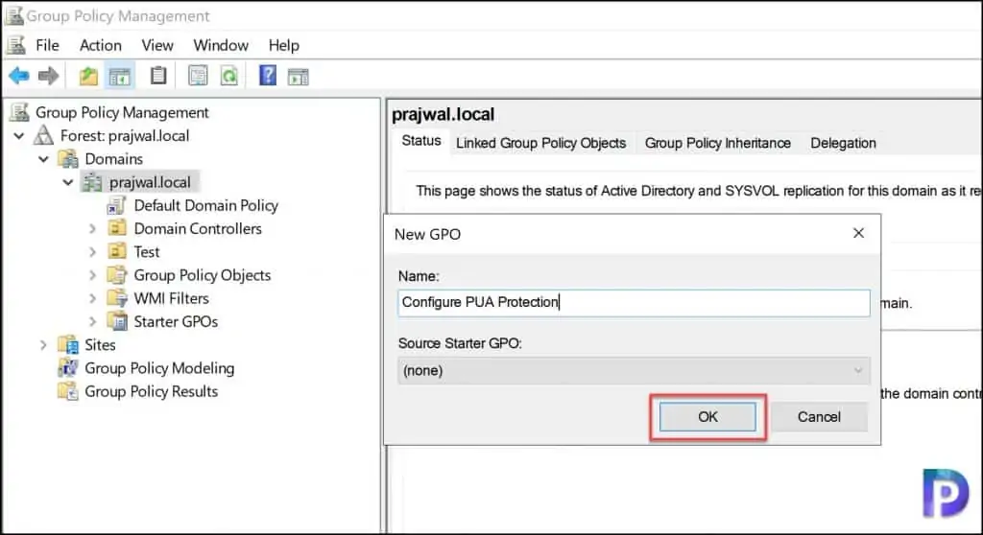Click the Test OU icon
Image resolution: width=983 pixels, height=535 pixels.
[x=116, y=251]
